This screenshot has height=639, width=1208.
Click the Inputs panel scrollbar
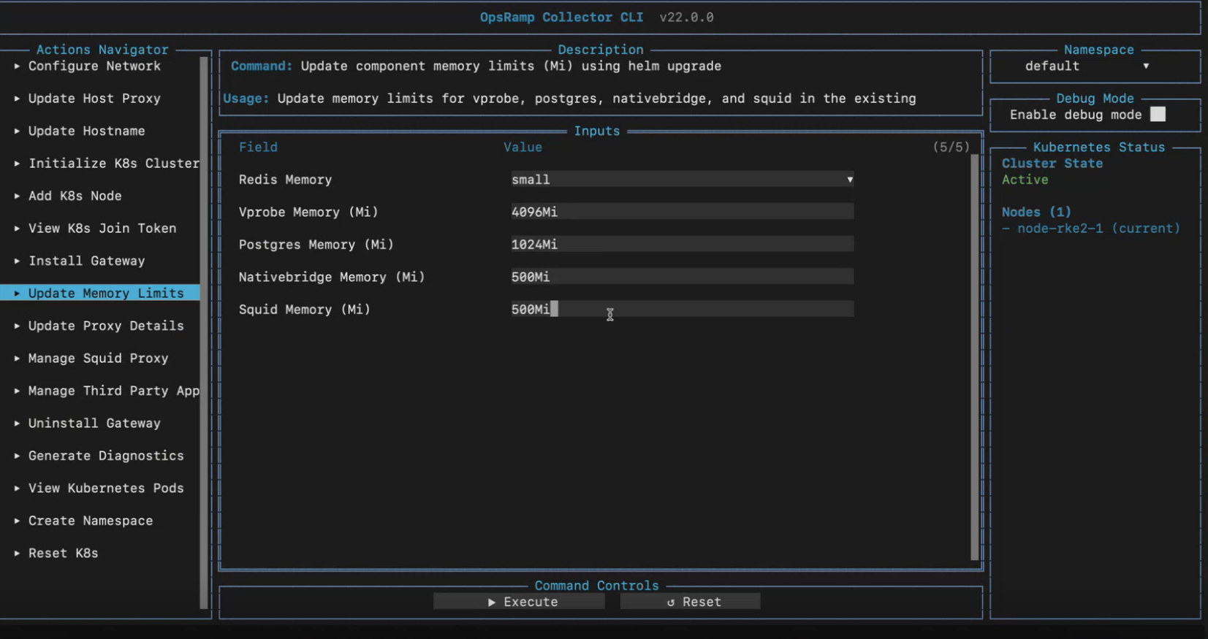pos(974,357)
